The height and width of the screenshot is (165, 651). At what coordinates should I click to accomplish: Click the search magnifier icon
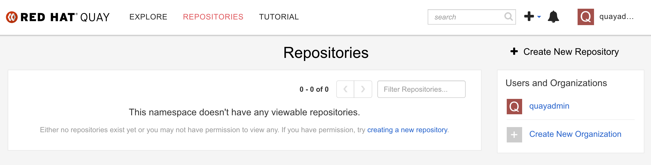(x=508, y=17)
